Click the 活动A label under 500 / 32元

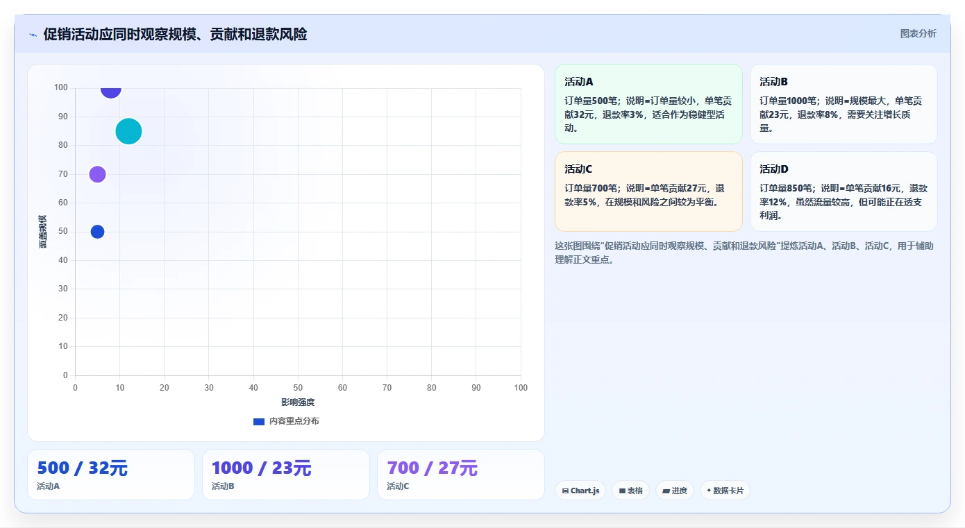point(48,486)
